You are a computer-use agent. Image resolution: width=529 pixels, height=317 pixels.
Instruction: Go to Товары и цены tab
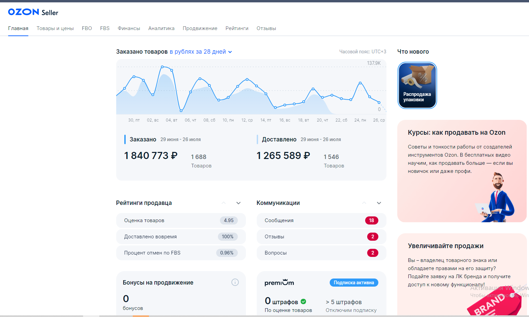pyautogui.click(x=55, y=28)
